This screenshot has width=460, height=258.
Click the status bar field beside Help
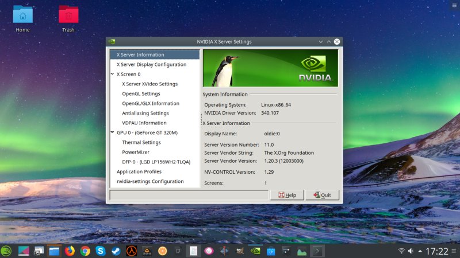point(189,195)
